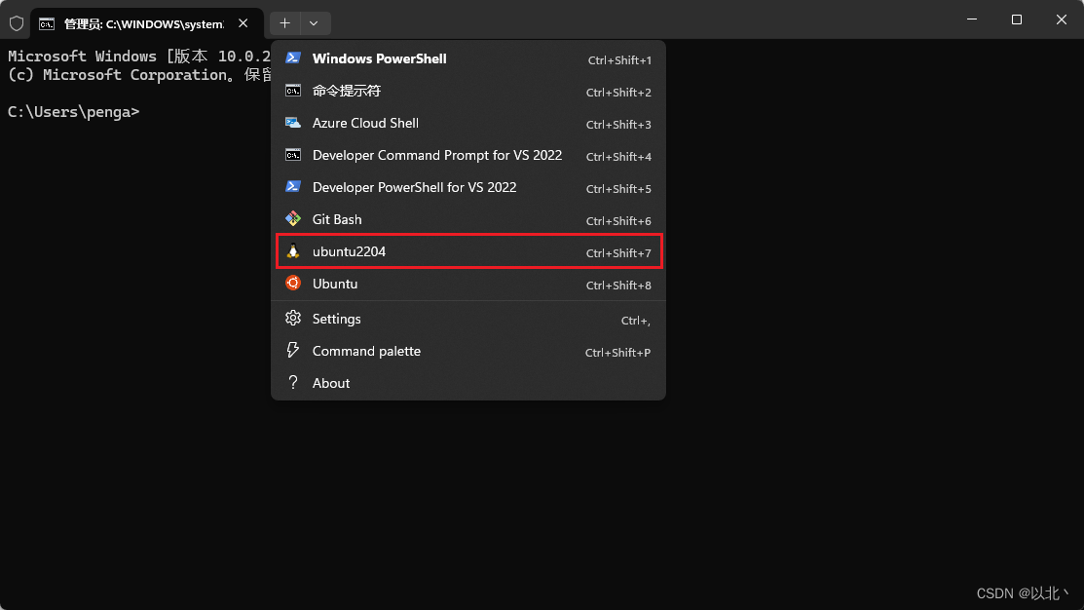Collapse the profile dropdown chevron
Image resolution: width=1084 pixels, height=610 pixels.
pos(314,23)
